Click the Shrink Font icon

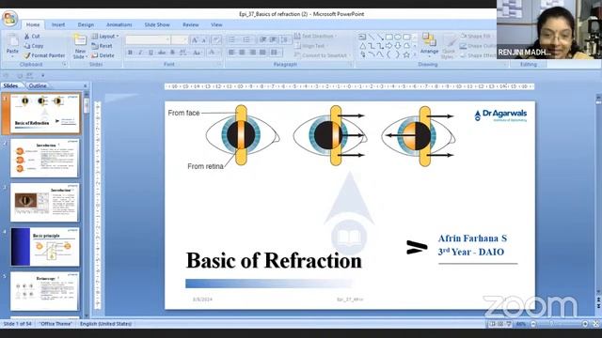click(x=204, y=39)
